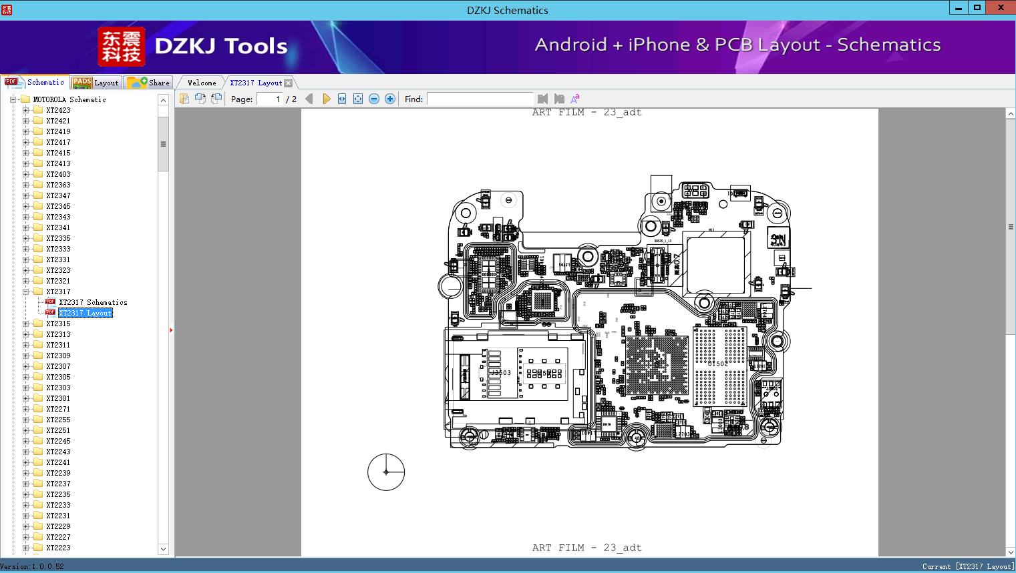This screenshot has height=573, width=1016.
Task: Select the XT2345 folder
Action: (58, 206)
